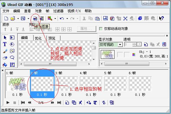Open the Open file dropdown arrow
171x114 pixels.
(18, 18)
